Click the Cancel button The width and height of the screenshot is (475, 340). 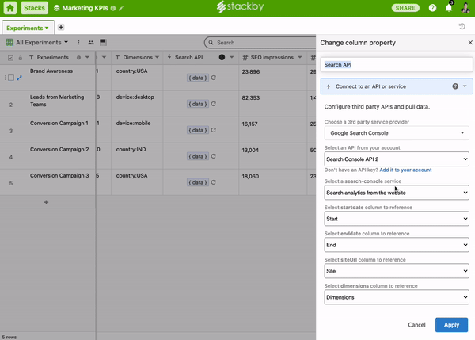[416, 325]
